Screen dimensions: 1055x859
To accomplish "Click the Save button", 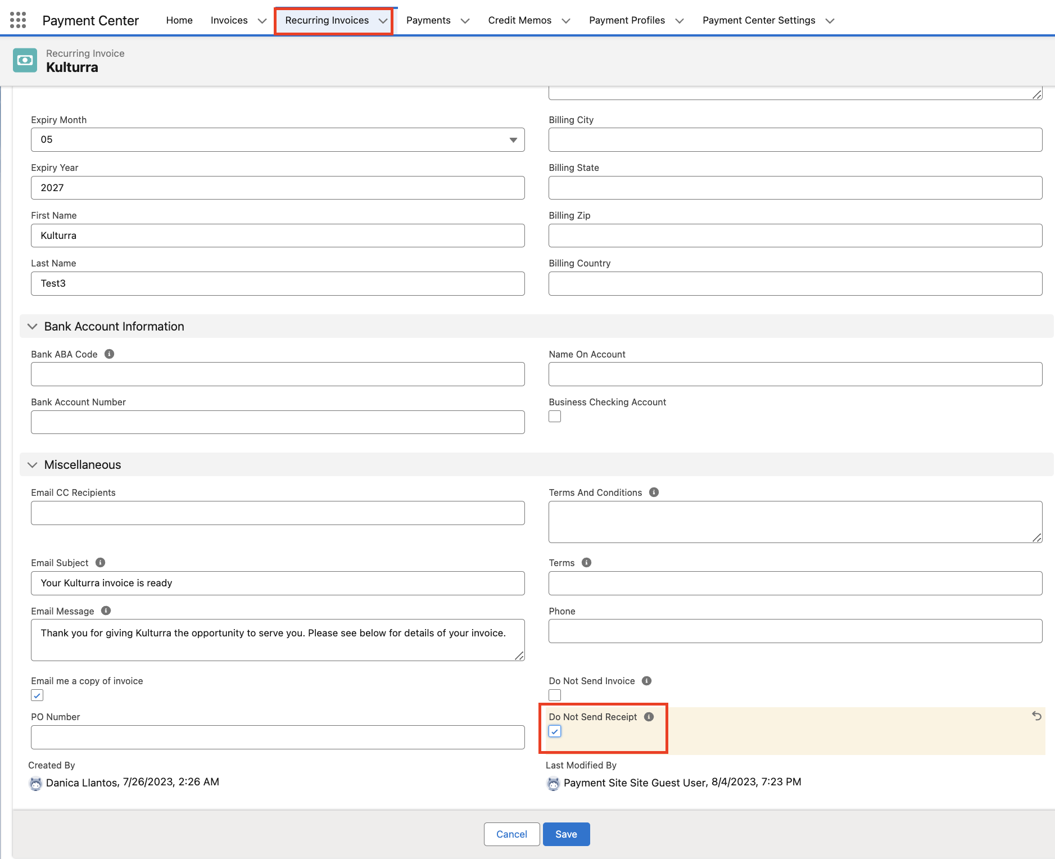I will (566, 834).
